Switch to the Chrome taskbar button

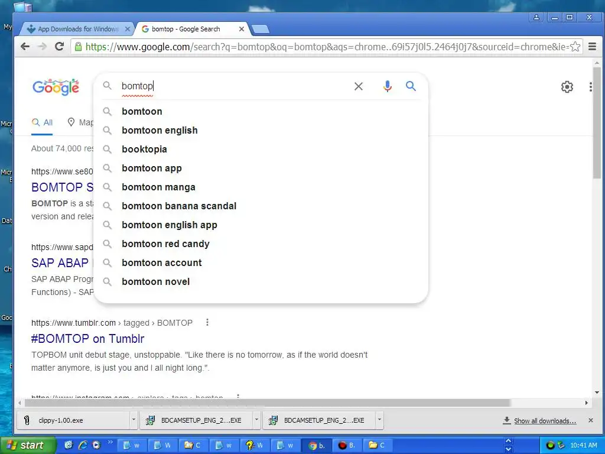315,445
